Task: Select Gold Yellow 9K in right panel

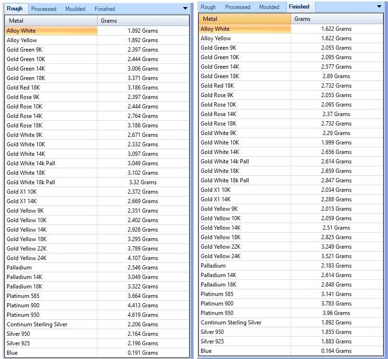Action: coord(291,208)
